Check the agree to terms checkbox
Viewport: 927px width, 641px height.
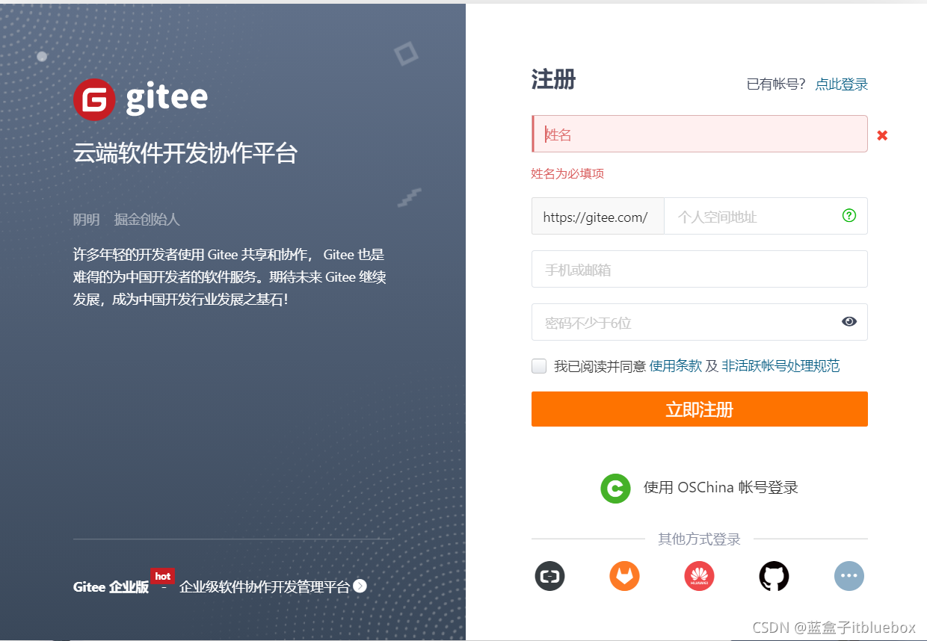click(539, 365)
